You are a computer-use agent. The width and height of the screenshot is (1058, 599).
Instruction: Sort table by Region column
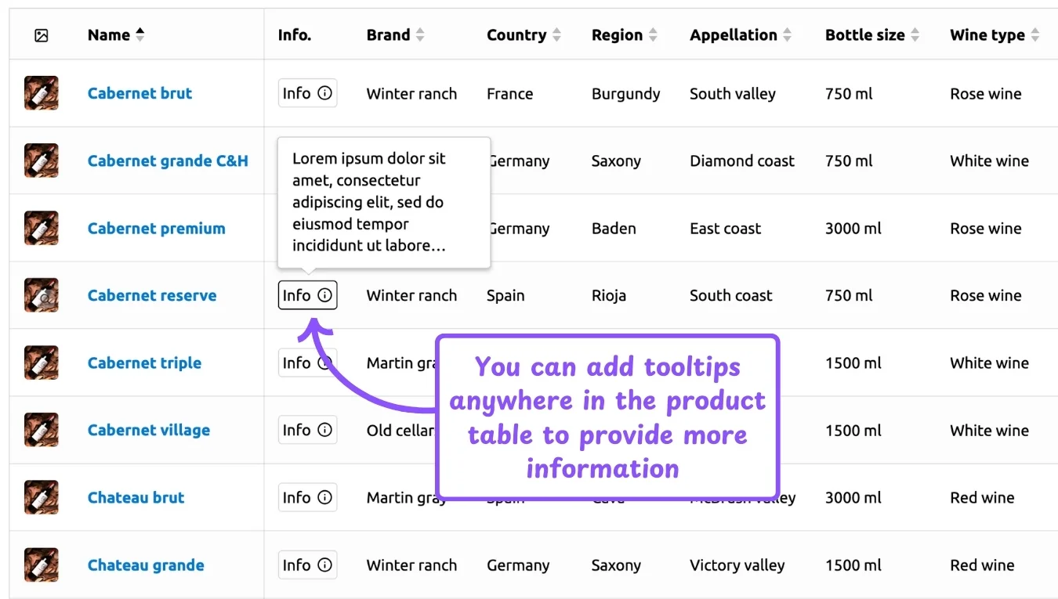[x=625, y=35]
